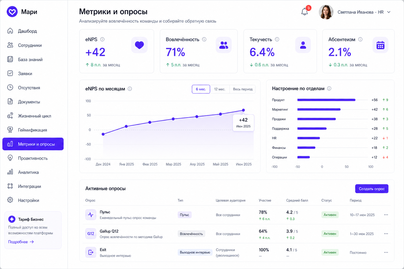The image size is (404, 269).
Task: Click the Выходное интервью type tag
Action: click(195, 252)
